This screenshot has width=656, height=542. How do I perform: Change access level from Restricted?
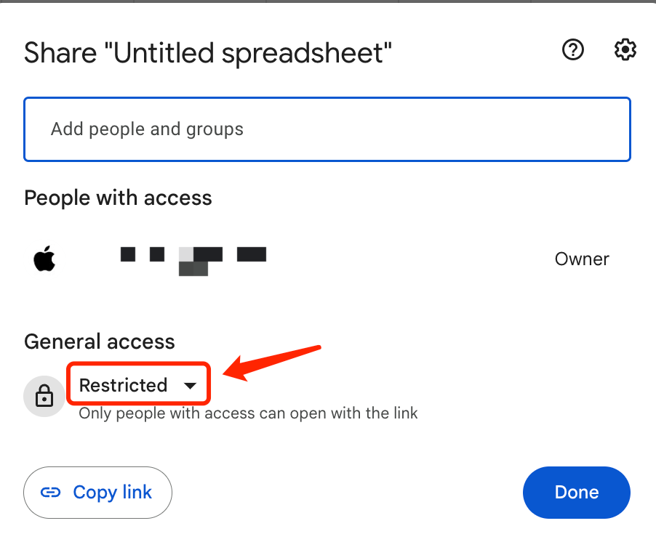tap(138, 384)
